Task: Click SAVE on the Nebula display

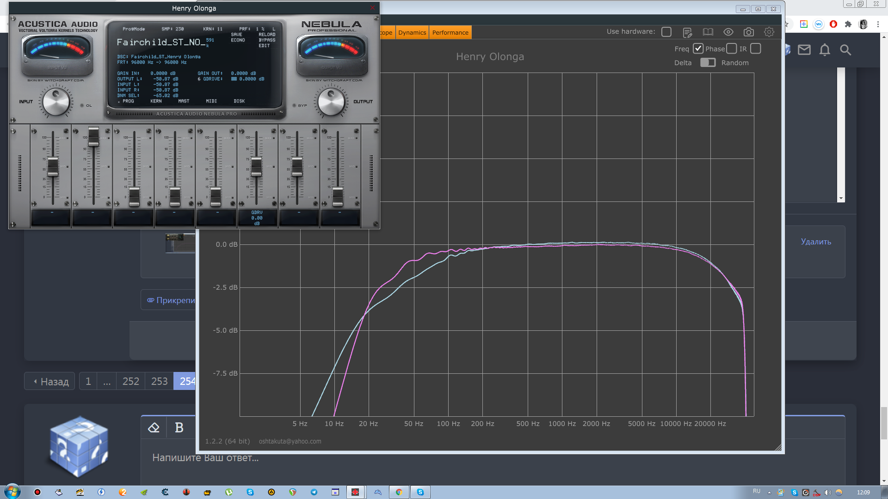Action: click(x=236, y=35)
